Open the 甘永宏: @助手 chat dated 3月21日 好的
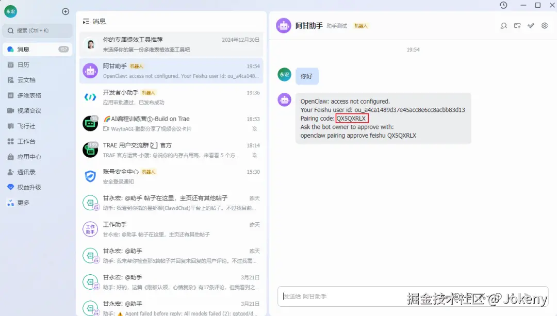 click(x=171, y=282)
